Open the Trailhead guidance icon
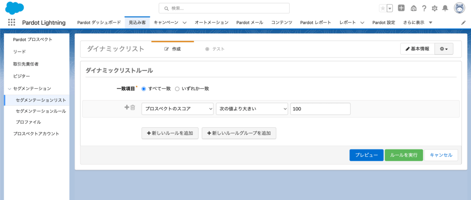The width and height of the screenshot is (471, 200). pyautogui.click(x=414, y=8)
